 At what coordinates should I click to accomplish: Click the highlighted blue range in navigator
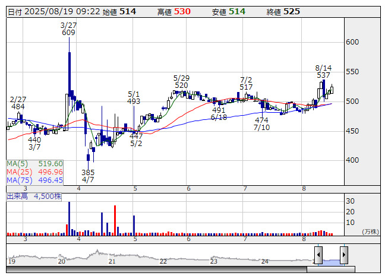[x=331, y=262]
